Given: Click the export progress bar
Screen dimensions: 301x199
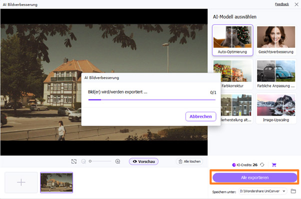Looking at the screenshot, I should pyautogui.click(x=152, y=100).
